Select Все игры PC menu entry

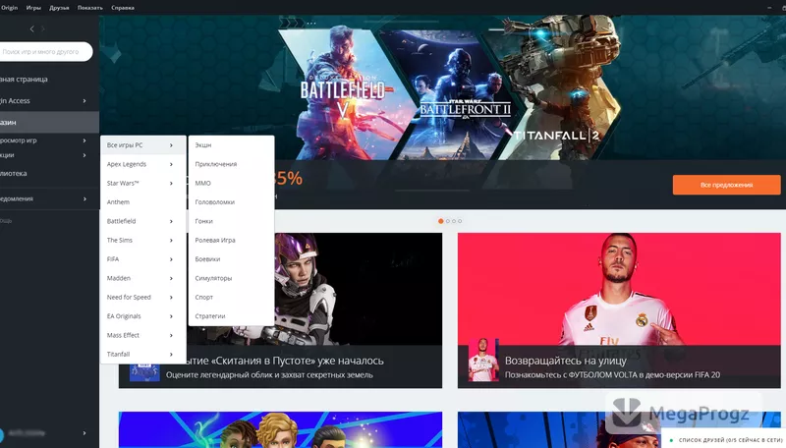point(142,145)
